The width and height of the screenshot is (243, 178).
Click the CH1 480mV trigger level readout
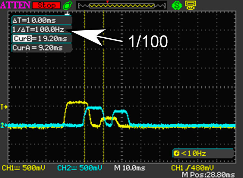coord(194,168)
